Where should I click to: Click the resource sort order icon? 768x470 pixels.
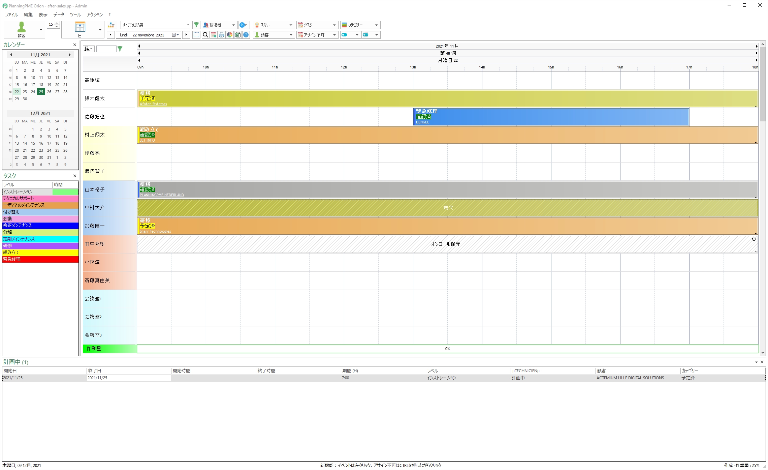89,49
